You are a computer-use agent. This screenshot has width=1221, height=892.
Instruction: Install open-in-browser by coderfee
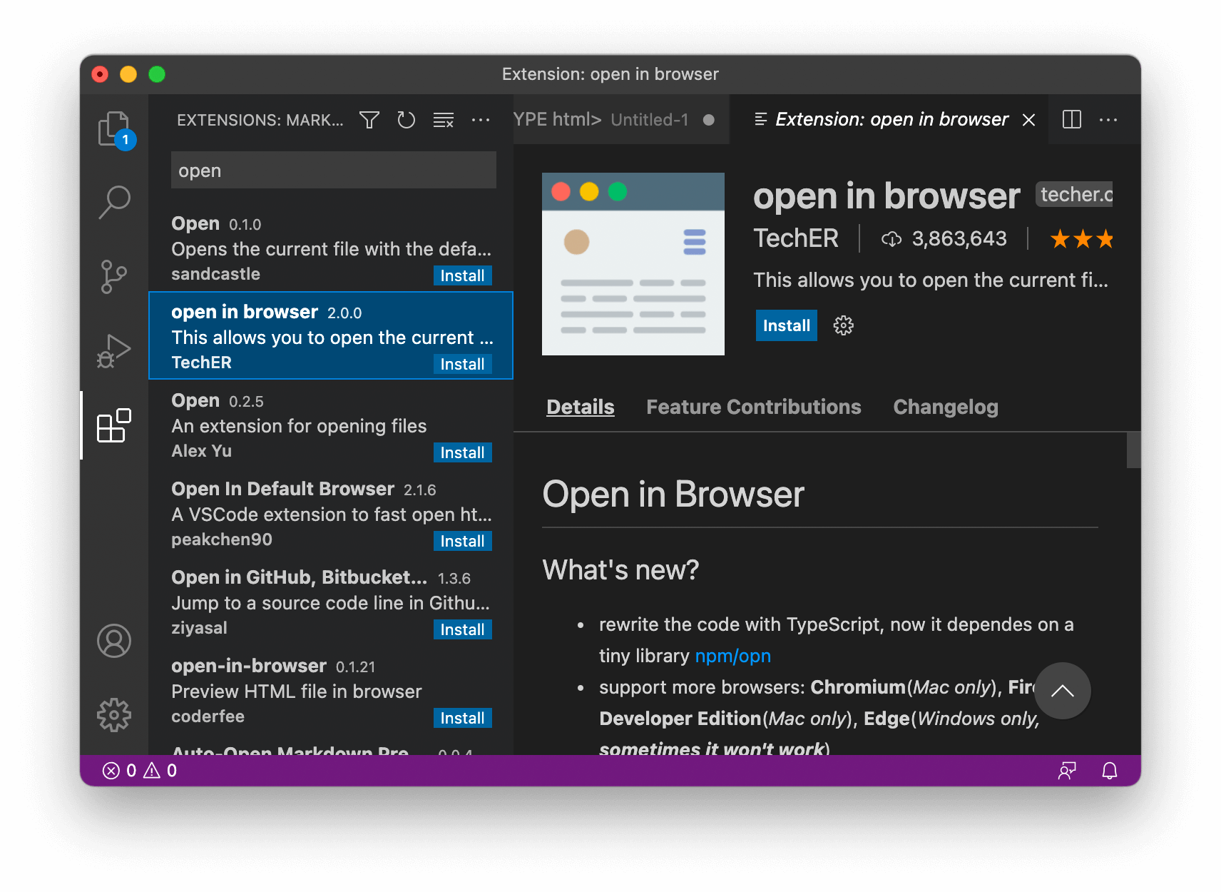[x=463, y=718]
